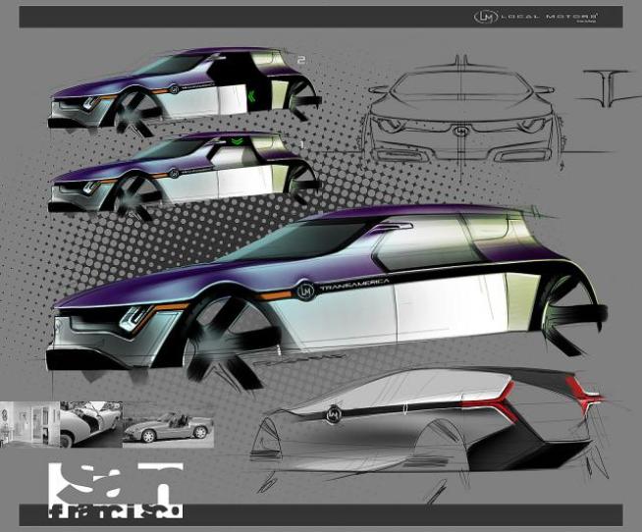Click the LM badge on the large purple car

coord(306,290)
